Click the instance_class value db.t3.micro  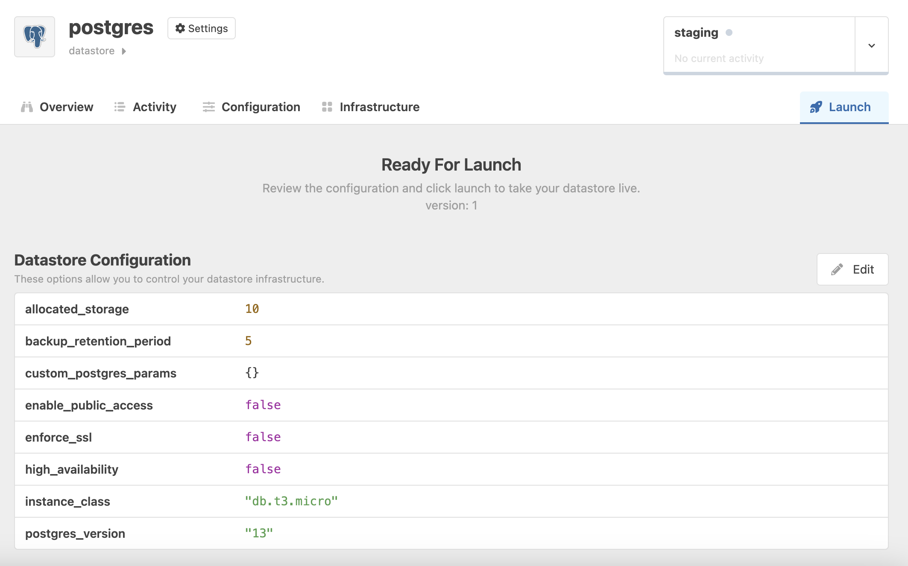point(291,501)
